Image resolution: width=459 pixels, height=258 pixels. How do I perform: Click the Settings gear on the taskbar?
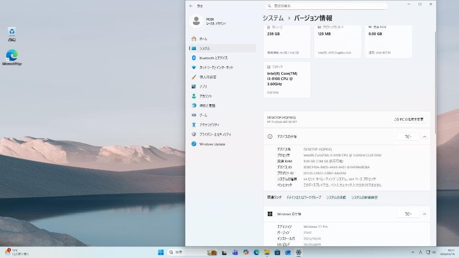299,252
